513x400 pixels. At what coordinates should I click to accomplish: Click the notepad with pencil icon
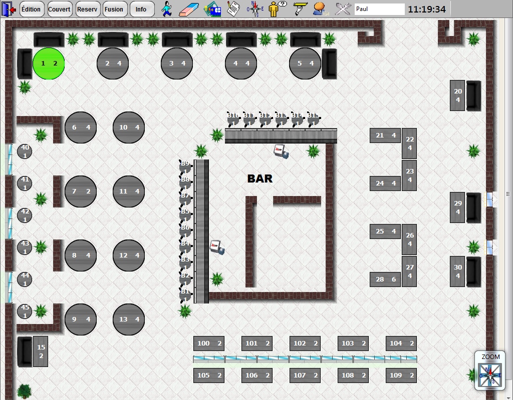[x=233, y=8]
